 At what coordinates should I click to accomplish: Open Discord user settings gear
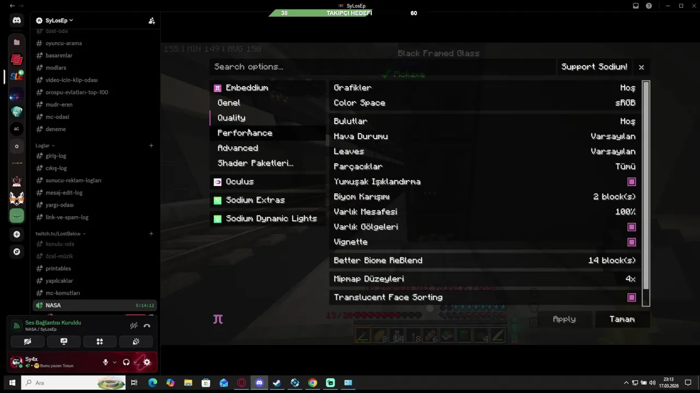[x=147, y=362]
